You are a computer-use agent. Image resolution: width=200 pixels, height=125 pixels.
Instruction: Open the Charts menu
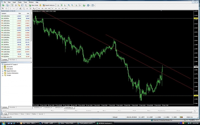point(20,2)
